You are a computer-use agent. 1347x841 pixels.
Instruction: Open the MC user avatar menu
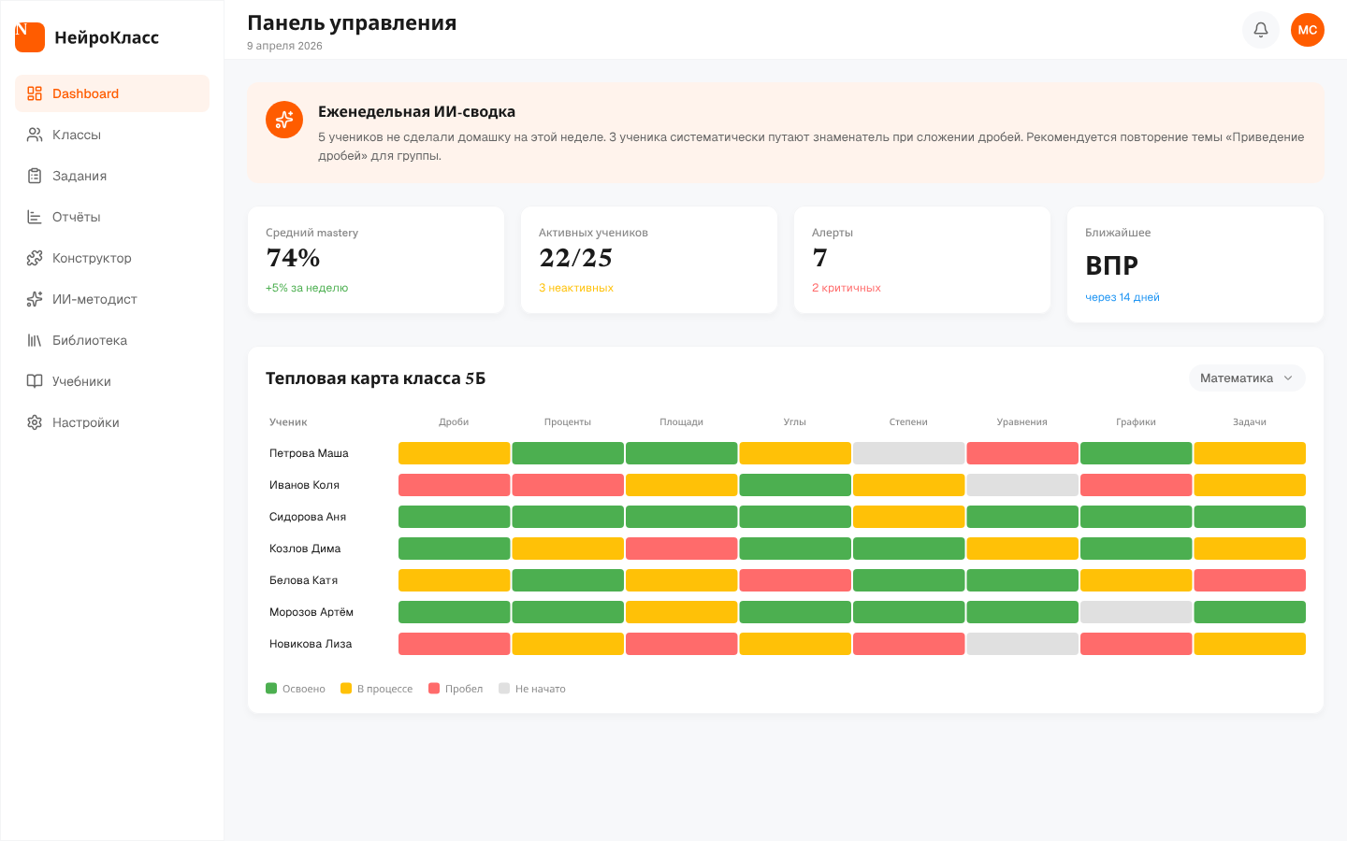1307,30
